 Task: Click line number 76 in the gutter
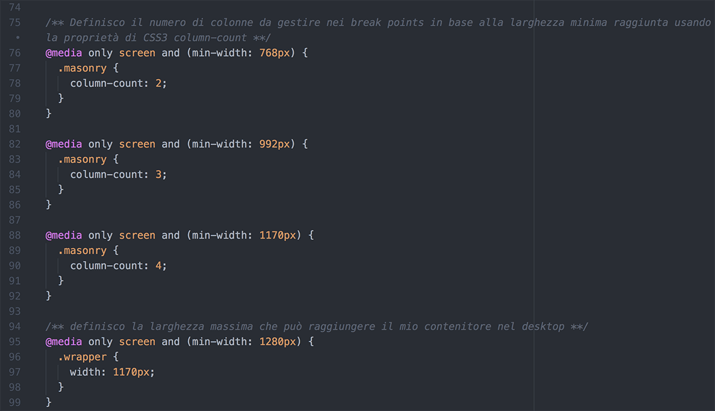[14, 53]
